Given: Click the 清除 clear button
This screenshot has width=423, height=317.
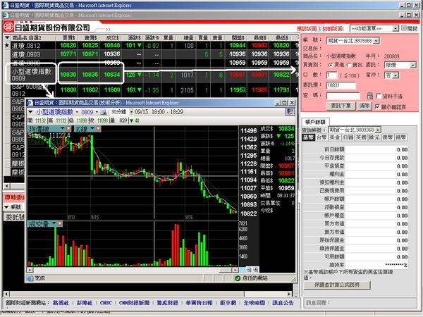Looking at the screenshot, I should (364, 106).
